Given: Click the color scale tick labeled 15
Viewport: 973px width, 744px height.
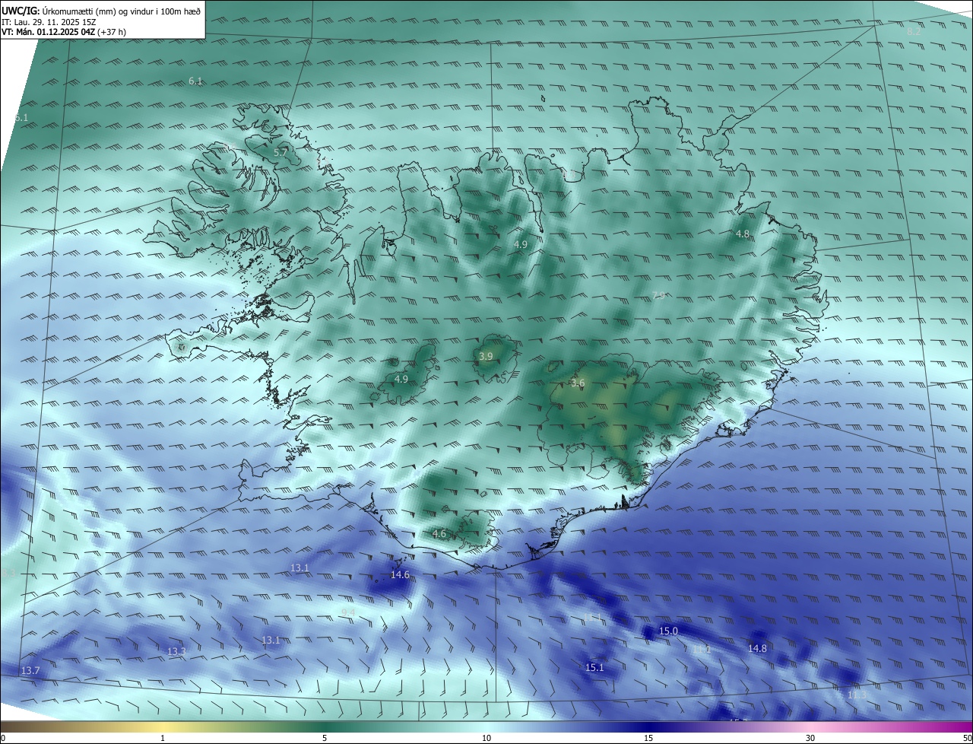Looking at the screenshot, I should coord(648,738).
